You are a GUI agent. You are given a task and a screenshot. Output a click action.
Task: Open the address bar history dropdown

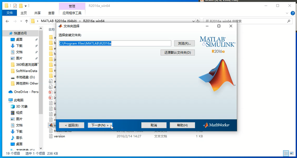pos(193,21)
